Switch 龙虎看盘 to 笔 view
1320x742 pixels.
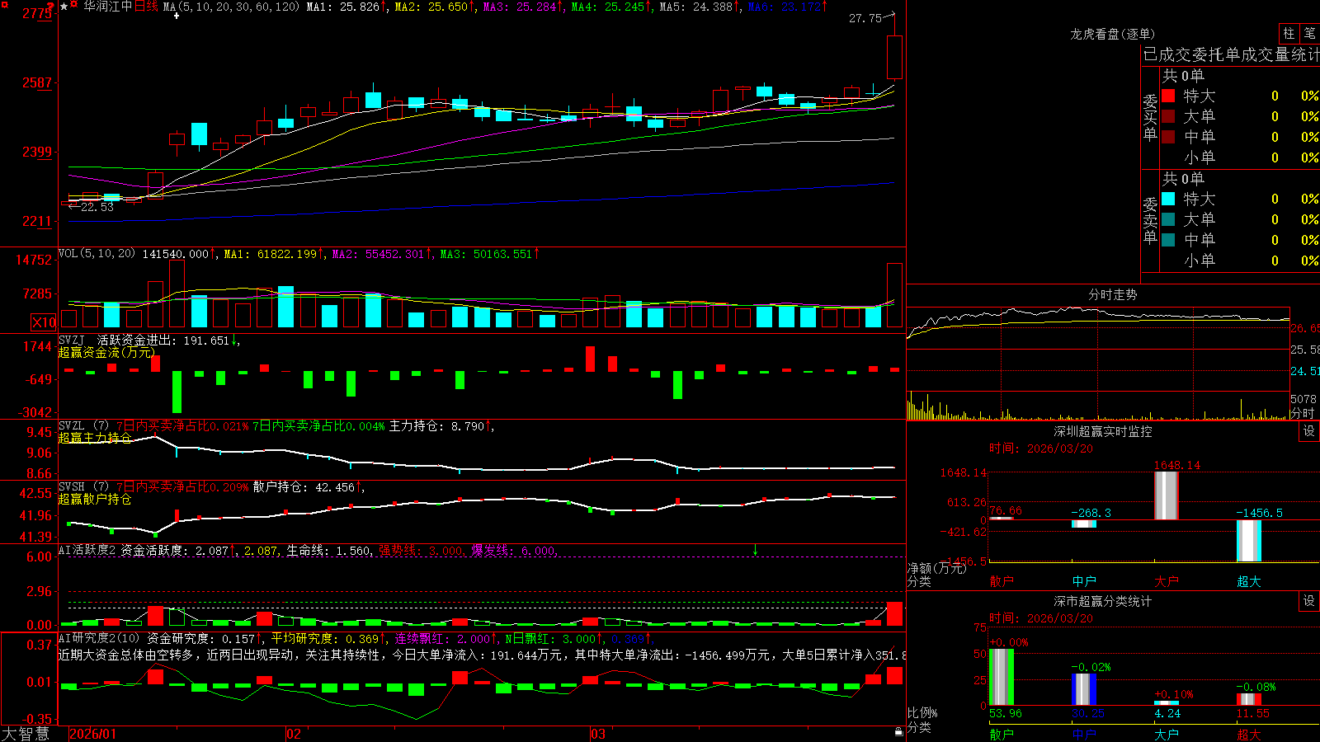(1309, 33)
